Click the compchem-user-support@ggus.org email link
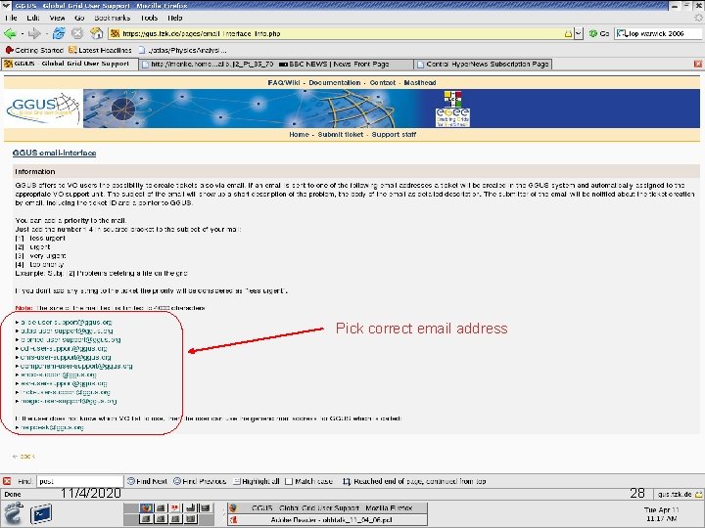The height and width of the screenshot is (528, 705). (76, 366)
